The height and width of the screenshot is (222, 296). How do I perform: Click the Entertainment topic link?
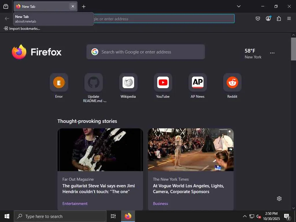75,203
